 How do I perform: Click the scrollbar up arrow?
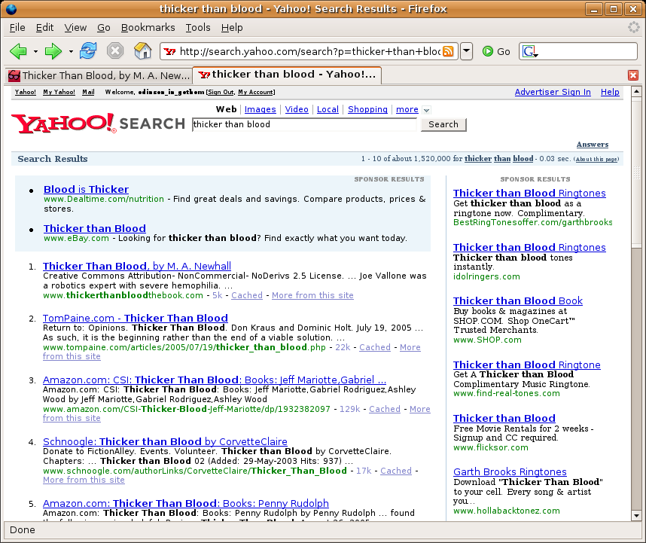coord(636,91)
